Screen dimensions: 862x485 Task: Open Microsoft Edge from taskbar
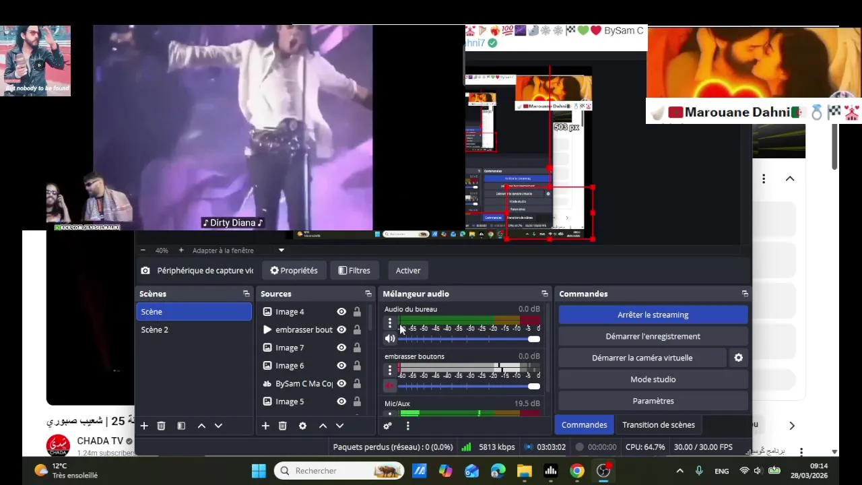(498, 471)
